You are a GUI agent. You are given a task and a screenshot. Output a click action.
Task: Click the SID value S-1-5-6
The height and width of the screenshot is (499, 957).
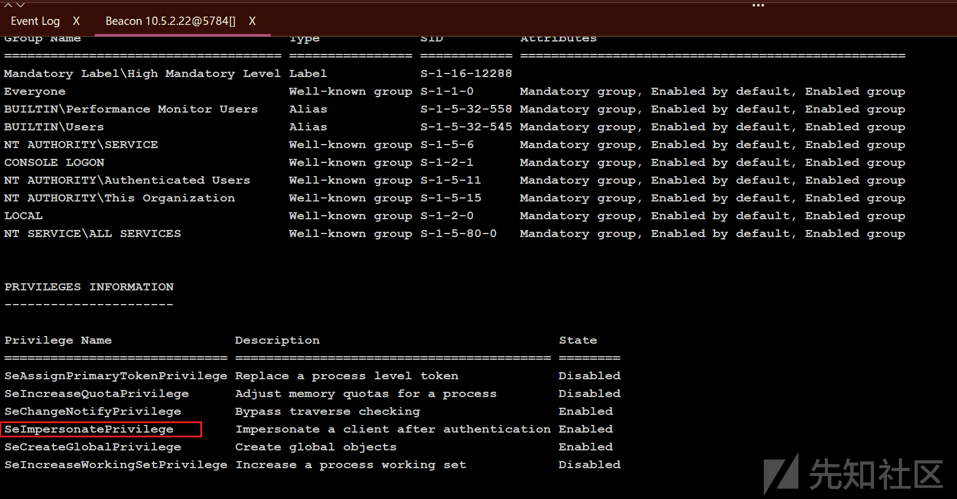point(447,145)
